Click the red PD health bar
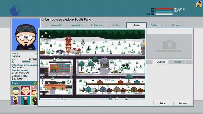This screenshot has width=203, height=114. click(164, 9)
